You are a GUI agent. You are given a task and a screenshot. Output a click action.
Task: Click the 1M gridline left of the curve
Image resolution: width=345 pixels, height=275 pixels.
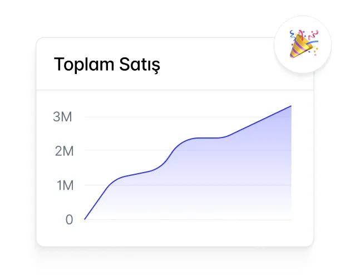(x=95, y=185)
